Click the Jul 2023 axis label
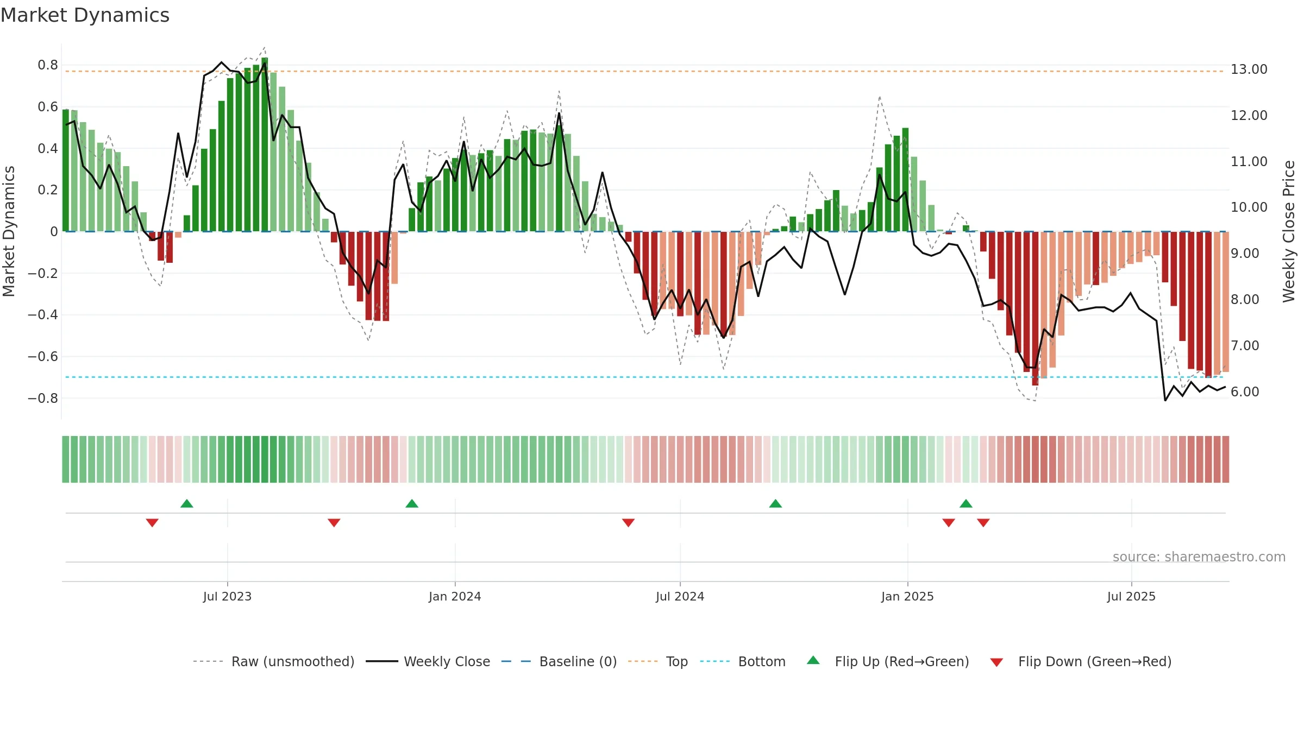1304x733 pixels. [x=227, y=596]
